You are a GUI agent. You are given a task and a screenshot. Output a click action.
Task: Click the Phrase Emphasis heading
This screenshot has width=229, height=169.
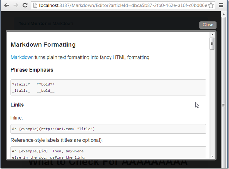click(32, 70)
